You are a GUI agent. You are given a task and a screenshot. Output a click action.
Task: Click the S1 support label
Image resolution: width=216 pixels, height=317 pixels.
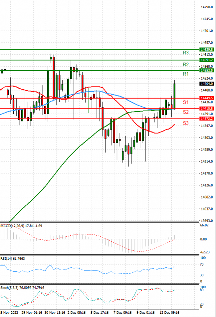[x=185, y=102]
